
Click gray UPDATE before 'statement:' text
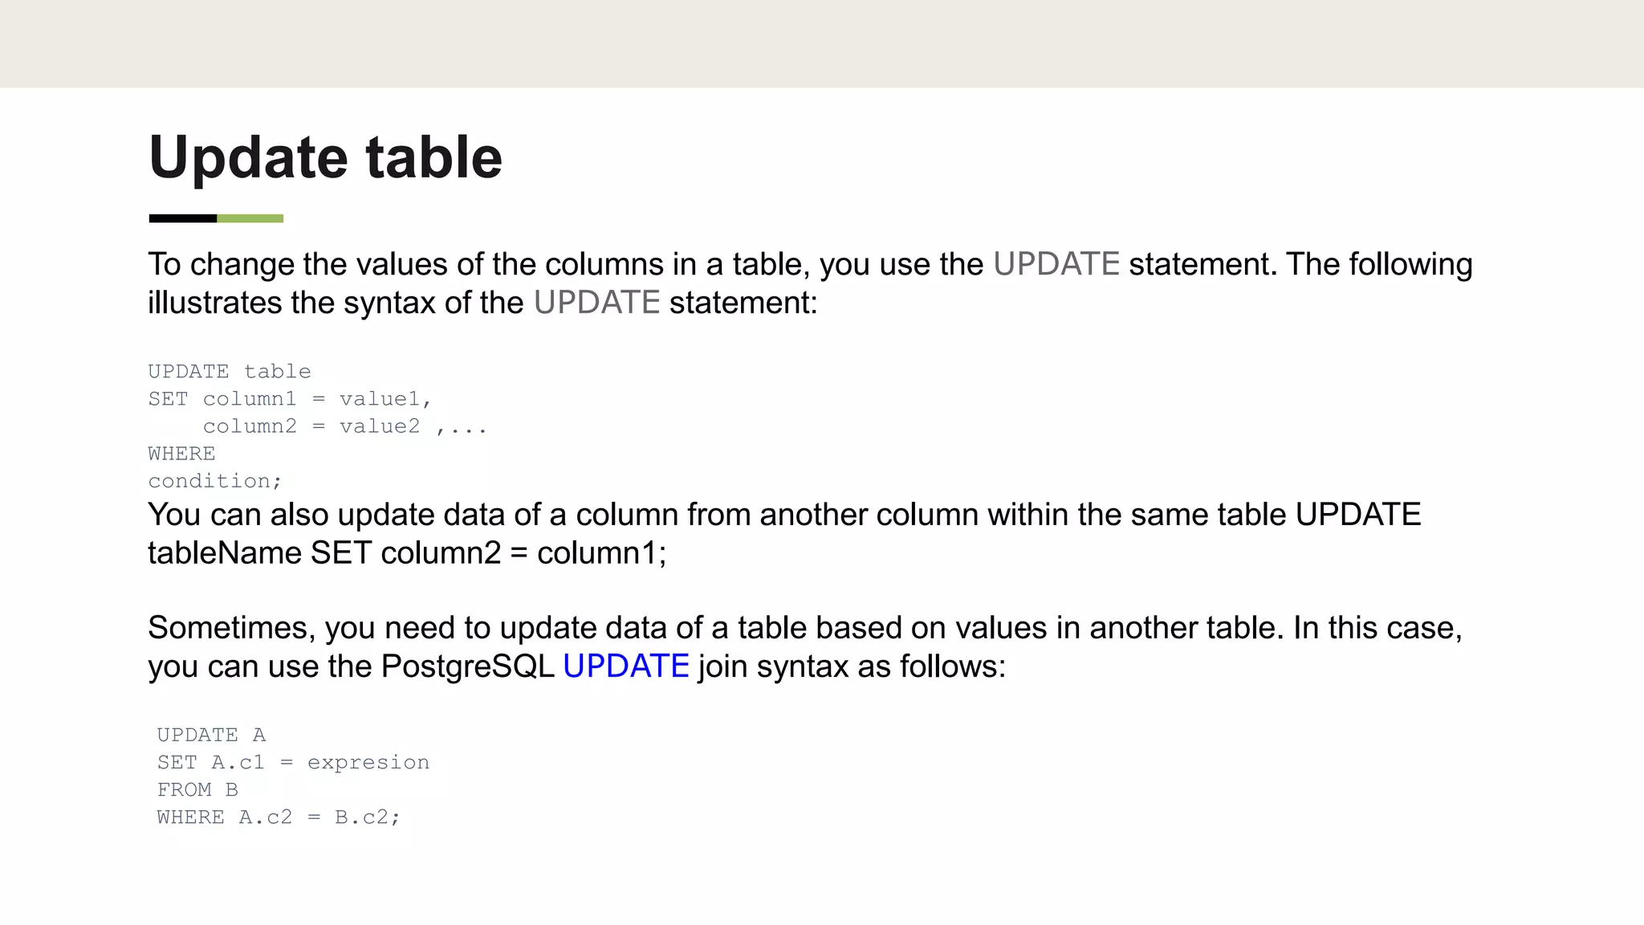coord(596,303)
